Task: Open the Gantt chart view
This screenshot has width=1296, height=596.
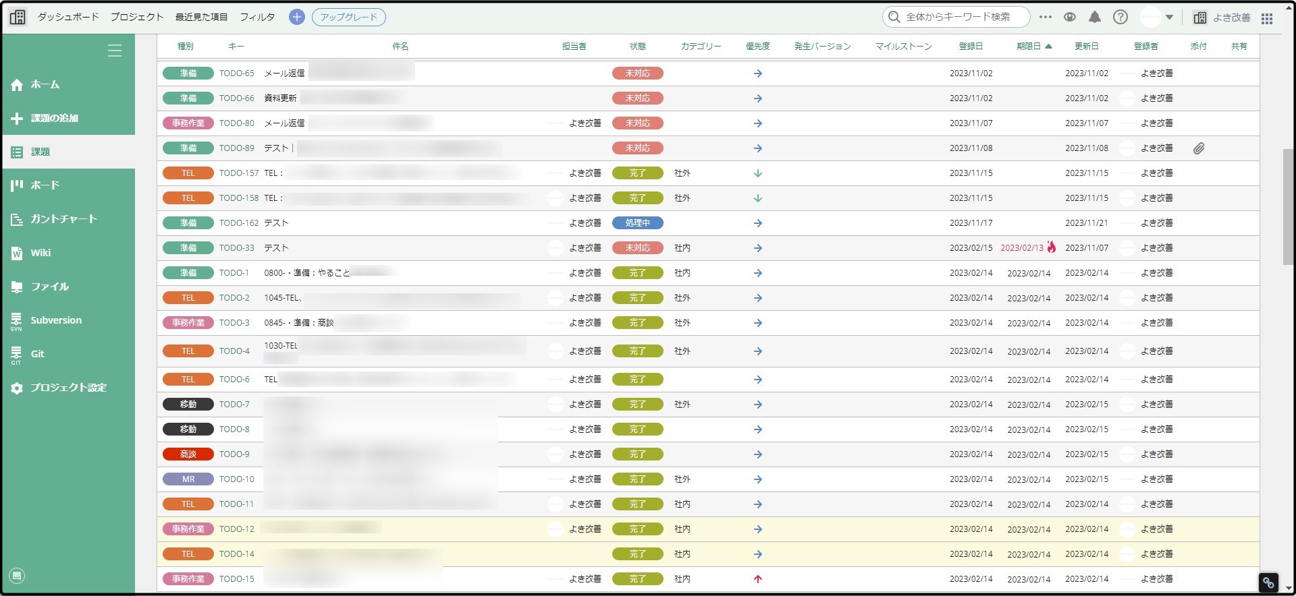Action: click(63, 219)
